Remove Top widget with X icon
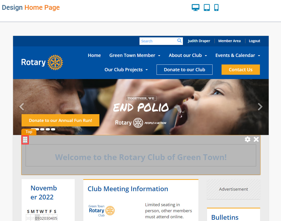Image resolution: width=281 pixels, height=221 pixels. (256, 139)
